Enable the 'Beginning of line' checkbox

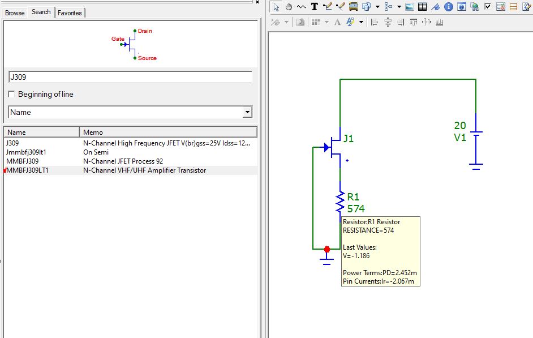point(12,95)
